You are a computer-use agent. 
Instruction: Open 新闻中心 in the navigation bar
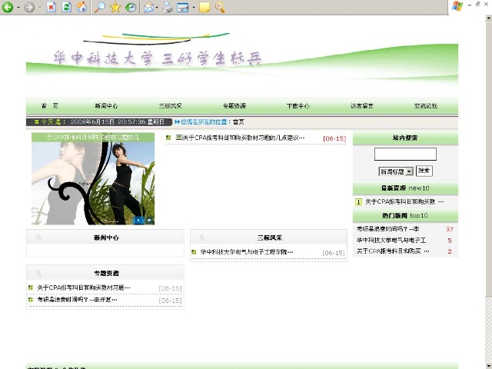click(106, 106)
